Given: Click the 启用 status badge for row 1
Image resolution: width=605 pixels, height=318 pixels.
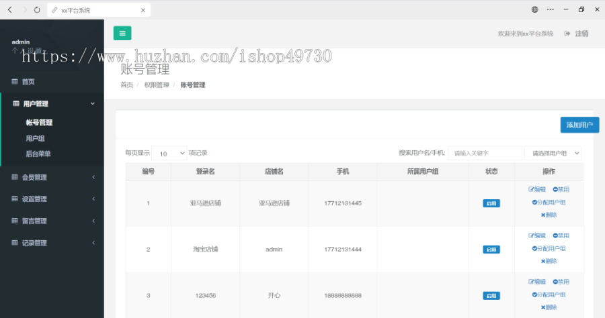Looking at the screenshot, I should coord(491,203).
